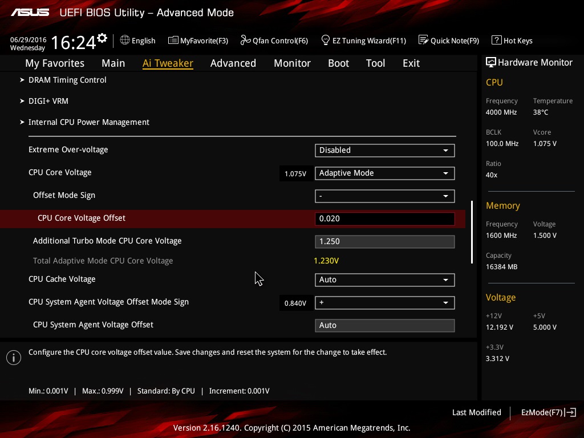Click CPU System Agent Voltage Offset field
584x438 pixels.
[x=385, y=325]
